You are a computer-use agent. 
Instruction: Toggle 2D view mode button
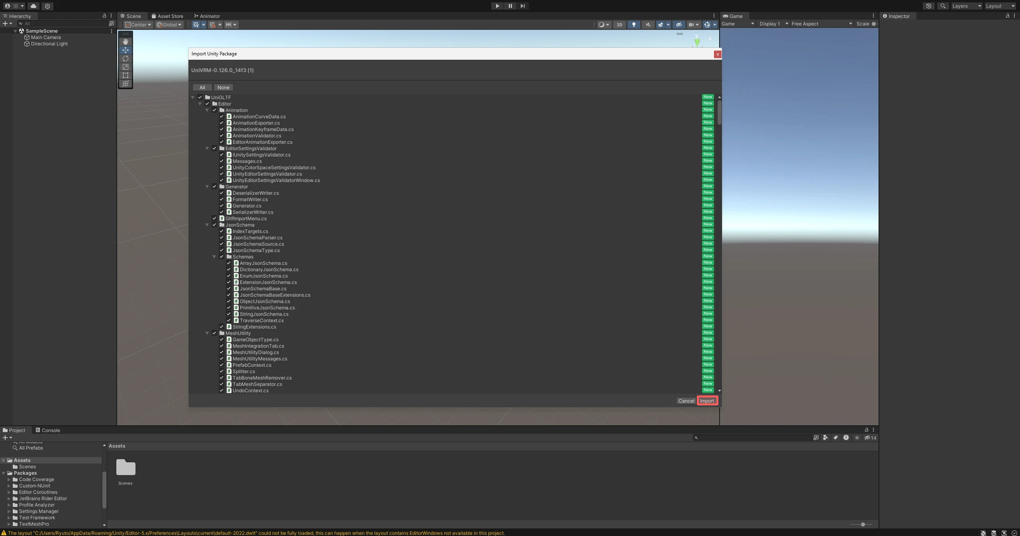point(620,25)
